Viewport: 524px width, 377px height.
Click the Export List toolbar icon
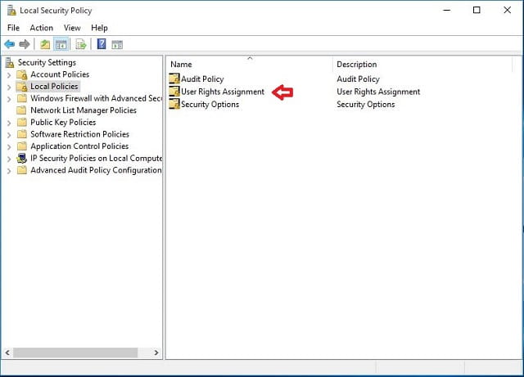[81, 44]
